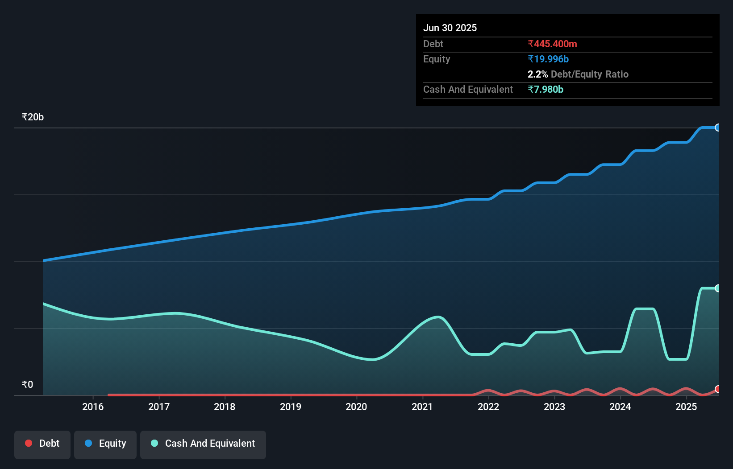
Task: Click the 2021 x-axis label
Action: click(x=422, y=407)
